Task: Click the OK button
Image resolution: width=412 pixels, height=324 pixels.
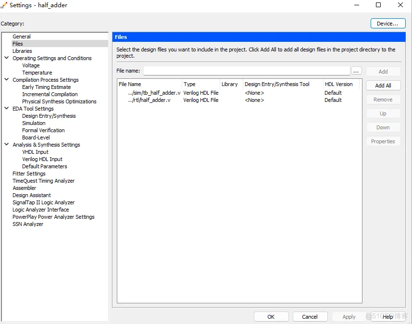Action: coord(271,317)
